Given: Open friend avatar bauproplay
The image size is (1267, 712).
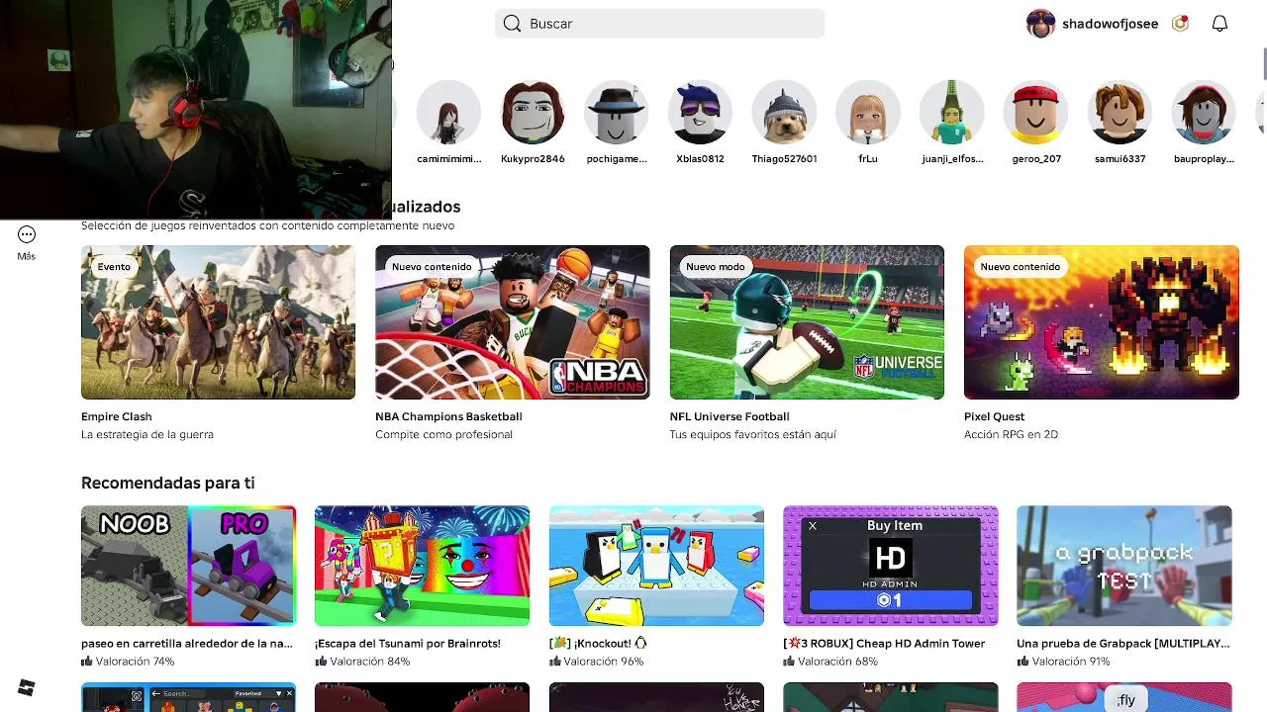Looking at the screenshot, I should (1204, 113).
